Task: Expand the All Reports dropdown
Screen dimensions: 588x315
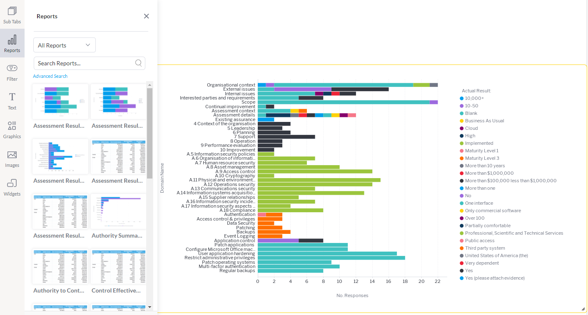Action: coord(65,45)
